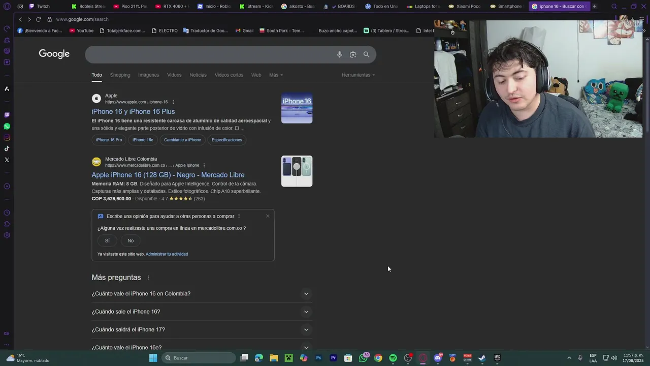The height and width of the screenshot is (366, 650).
Task: Show hidden system tray icons chevron
Action: click(x=569, y=358)
